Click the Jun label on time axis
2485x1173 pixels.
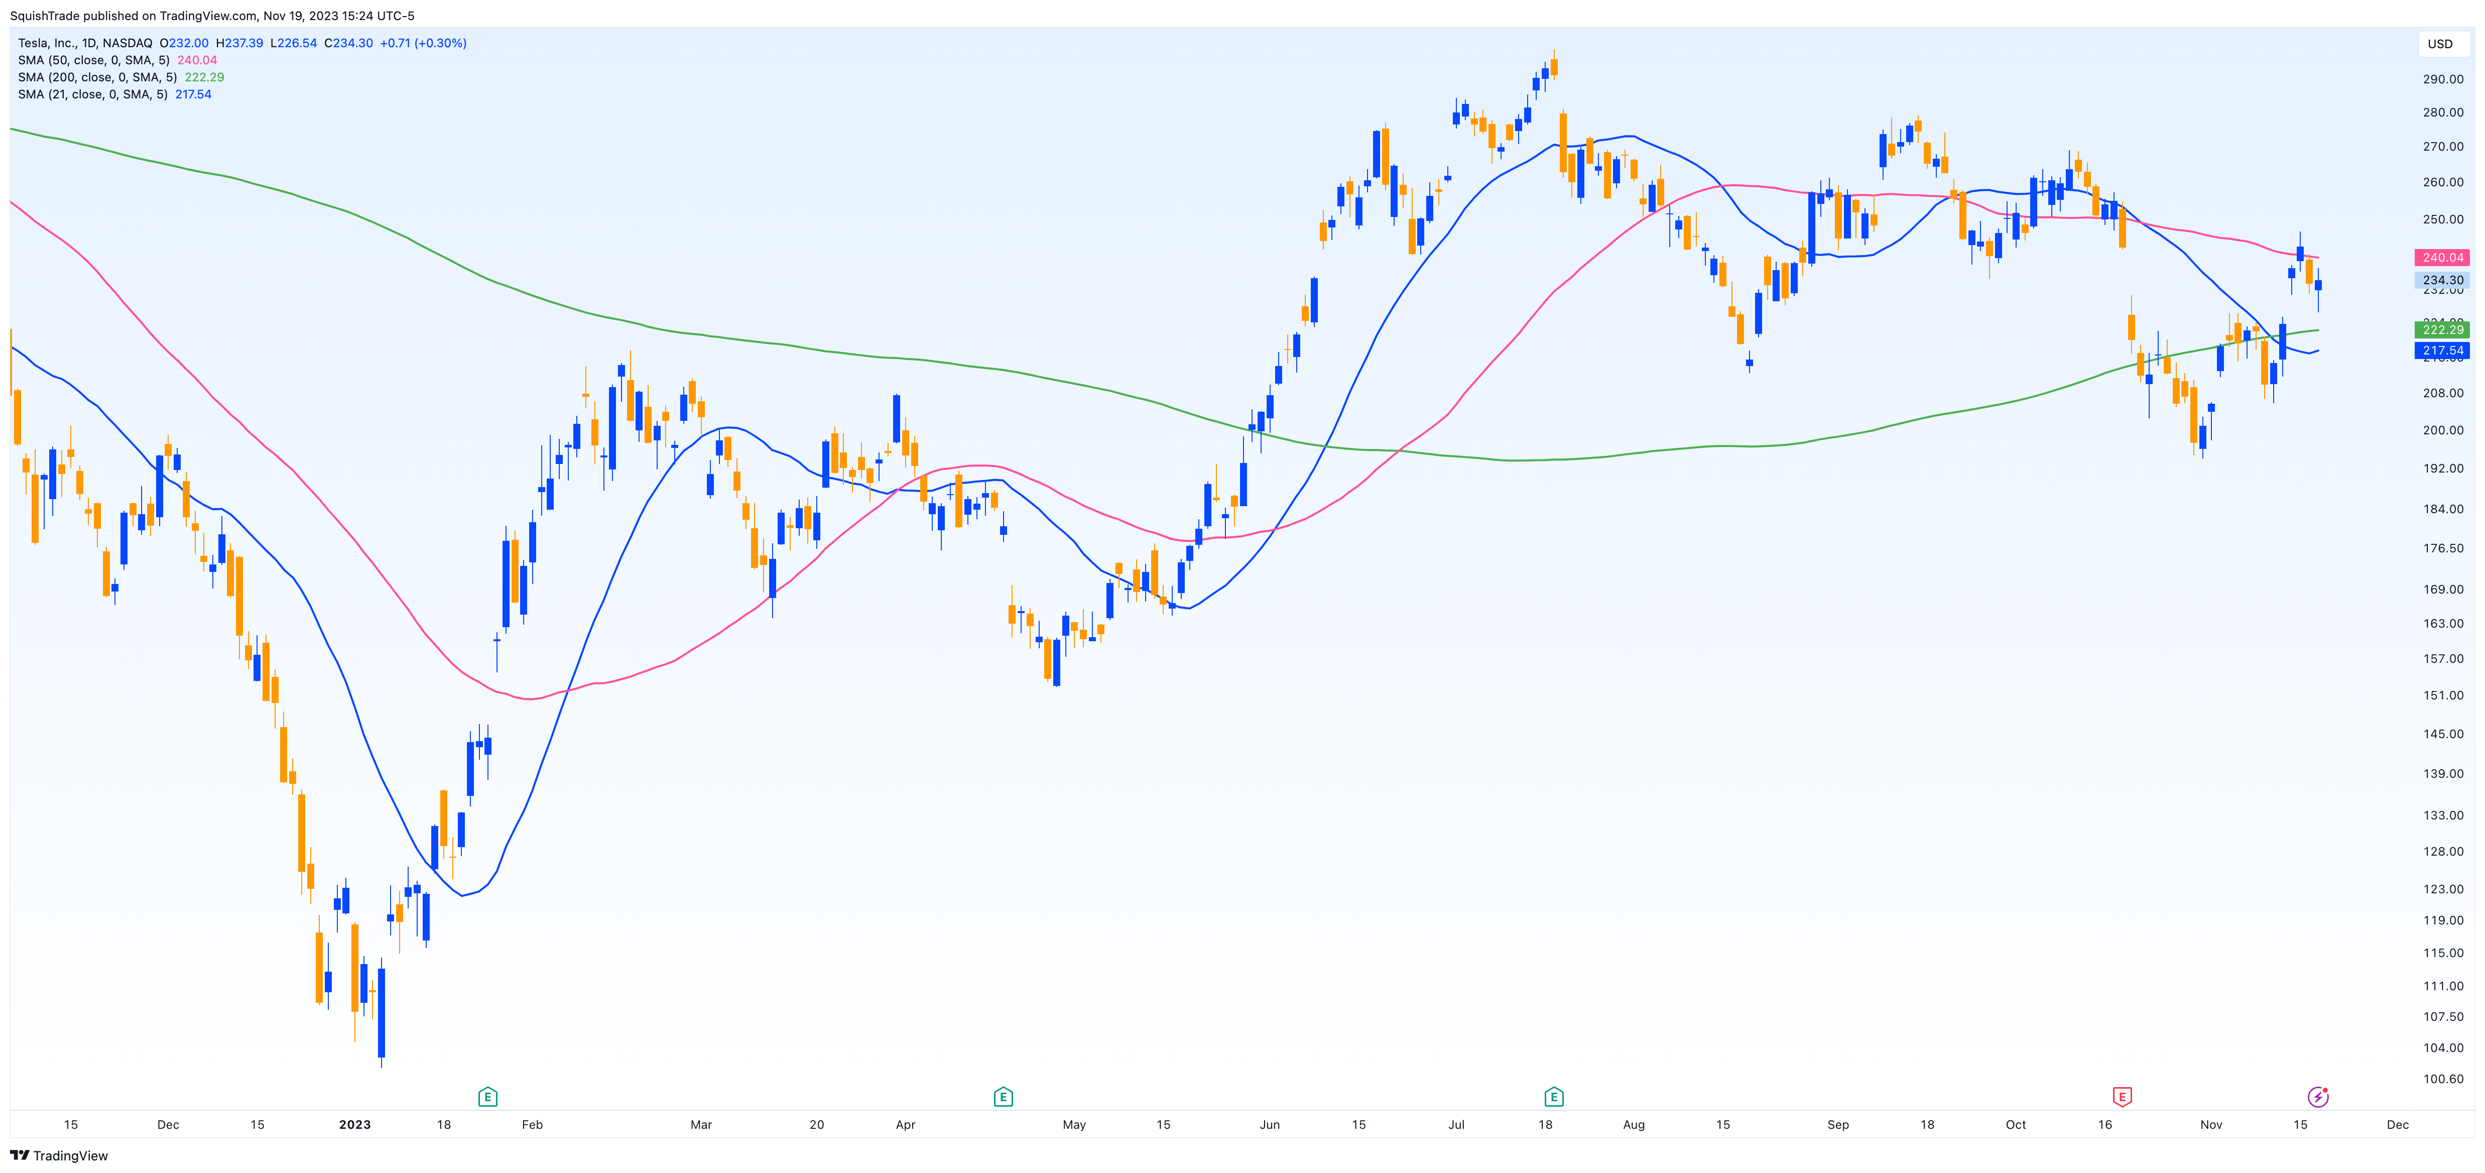[x=1270, y=1125]
